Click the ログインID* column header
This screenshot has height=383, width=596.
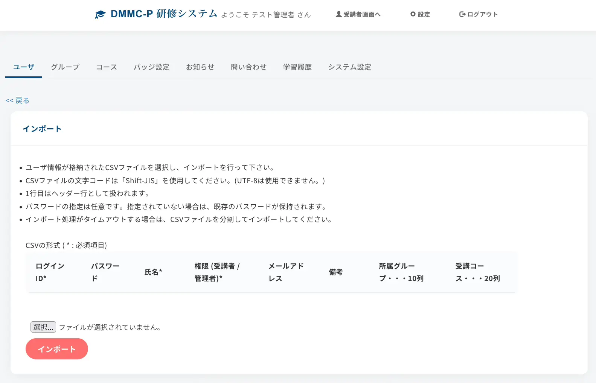pos(50,272)
